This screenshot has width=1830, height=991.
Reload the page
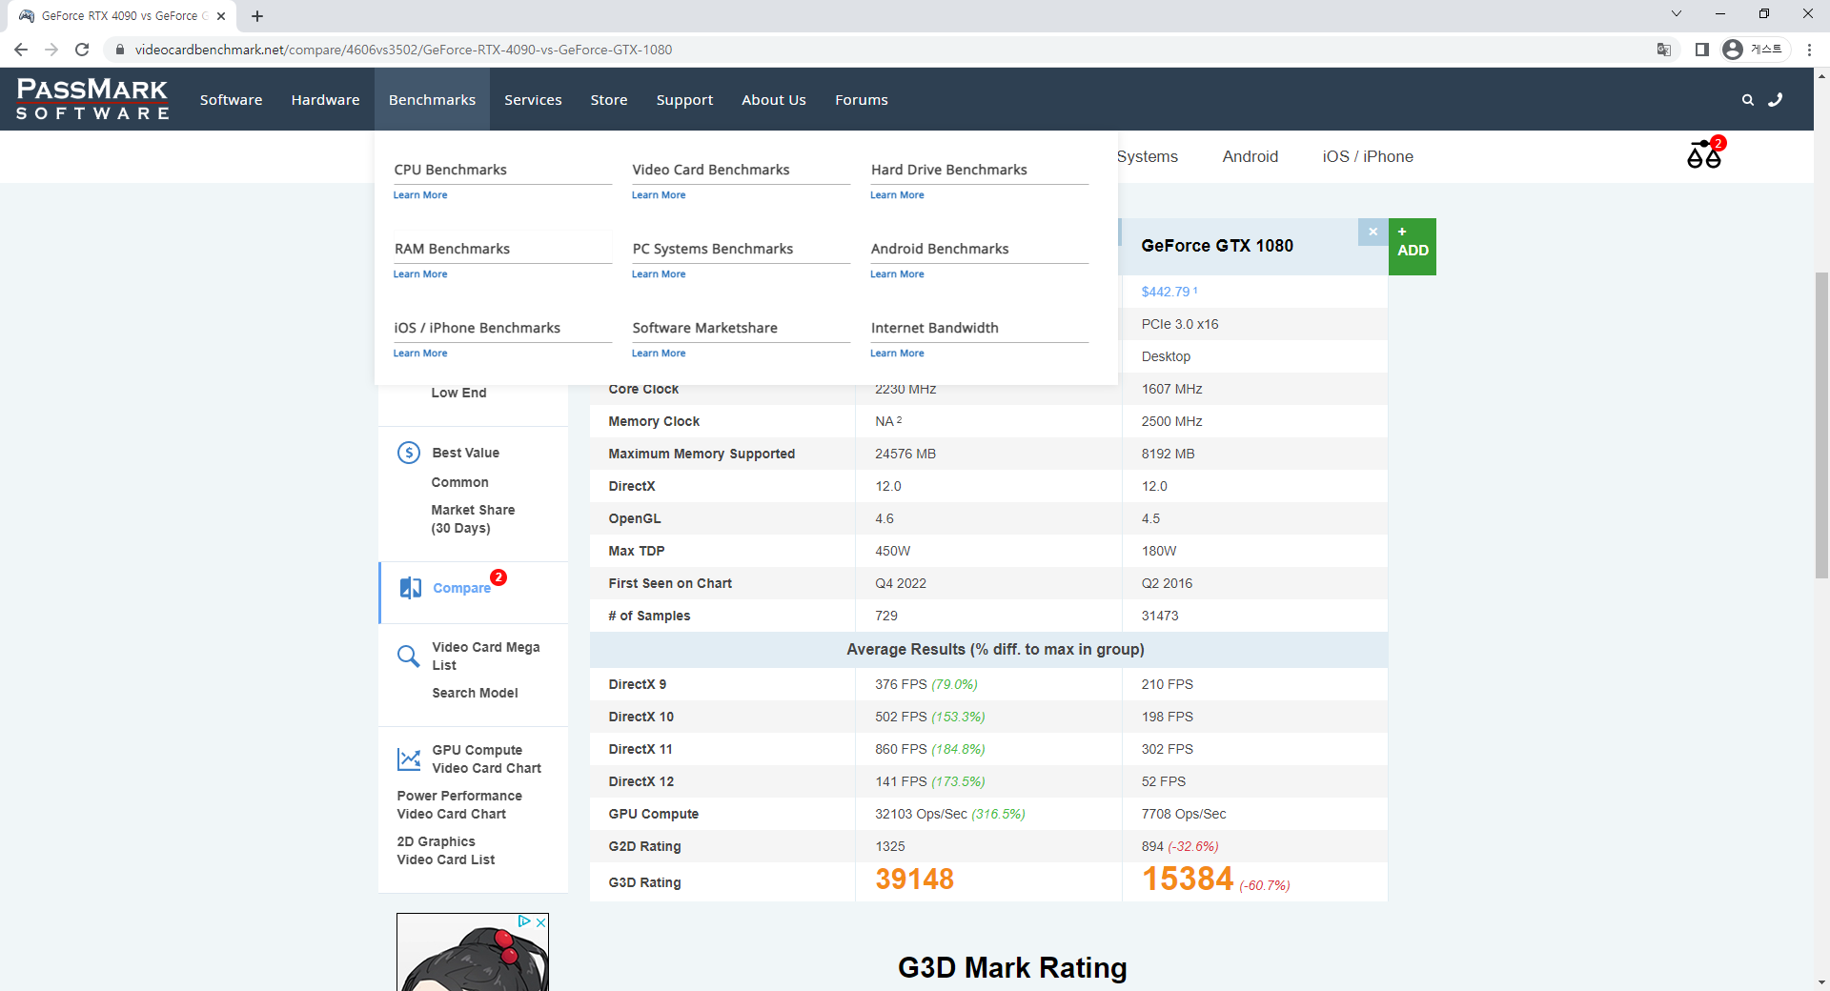(x=82, y=50)
